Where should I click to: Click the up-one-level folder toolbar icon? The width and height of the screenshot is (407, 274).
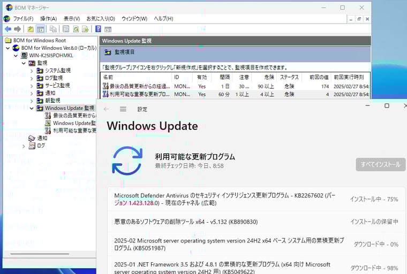pos(31,29)
